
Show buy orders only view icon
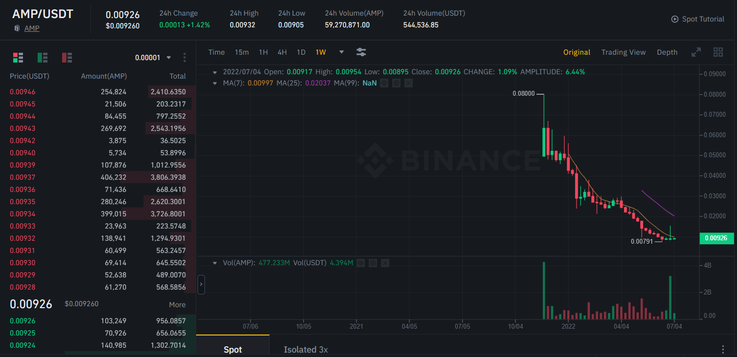(43, 58)
